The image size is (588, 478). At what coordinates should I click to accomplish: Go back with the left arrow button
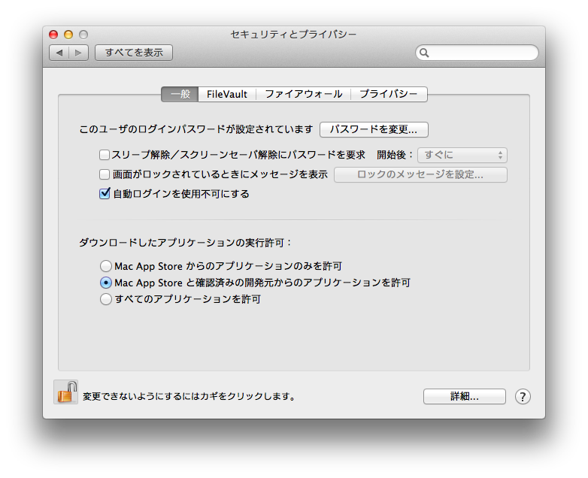pos(59,53)
